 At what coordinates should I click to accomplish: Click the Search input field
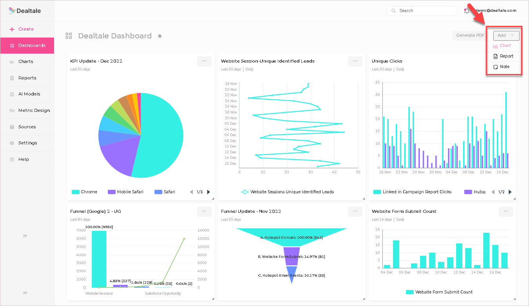[x=422, y=11]
